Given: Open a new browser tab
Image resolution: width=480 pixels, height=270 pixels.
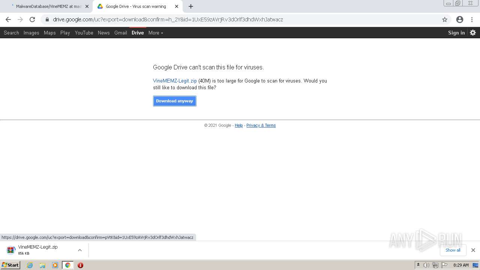Looking at the screenshot, I should (x=191, y=6).
